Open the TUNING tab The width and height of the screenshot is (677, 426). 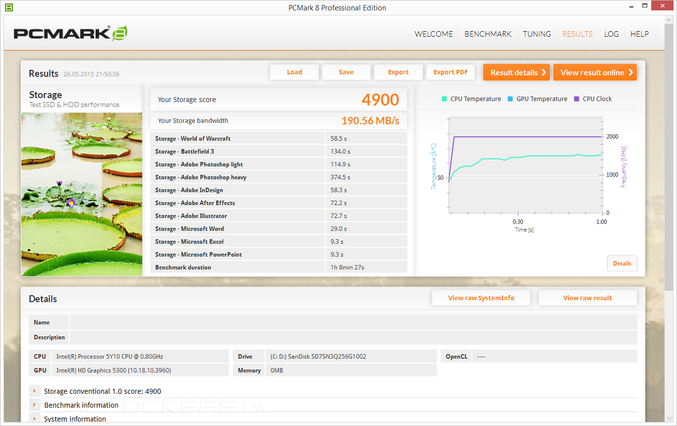(x=537, y=34)
